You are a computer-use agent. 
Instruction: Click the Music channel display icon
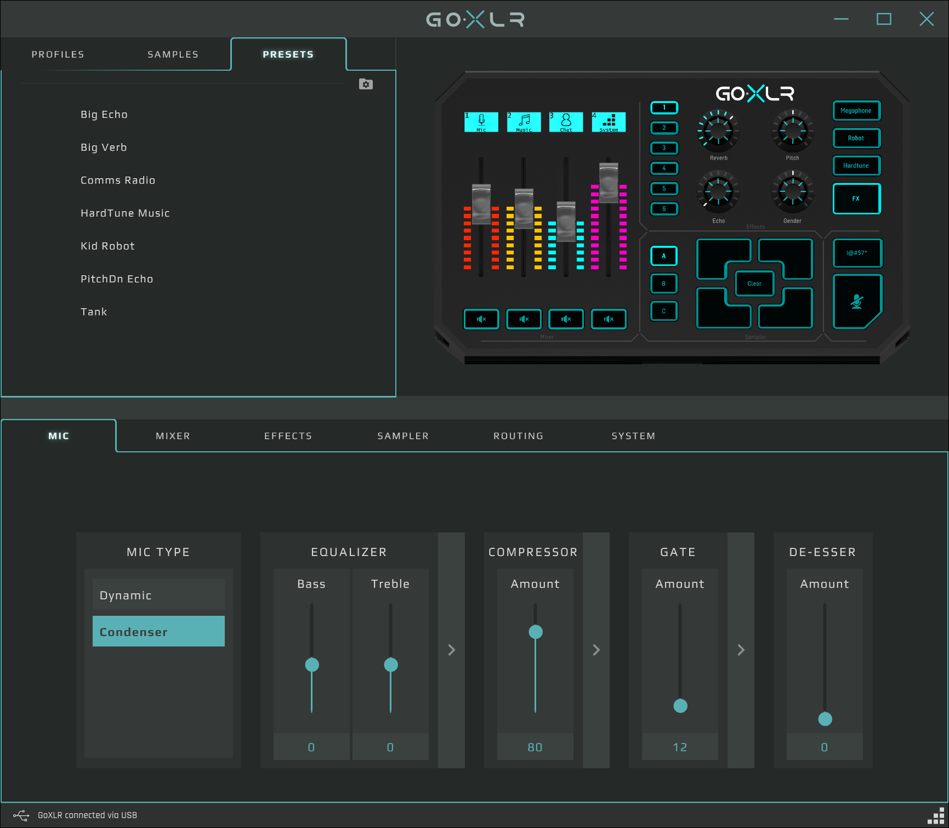pyautogui.click(x=524, y=122)
